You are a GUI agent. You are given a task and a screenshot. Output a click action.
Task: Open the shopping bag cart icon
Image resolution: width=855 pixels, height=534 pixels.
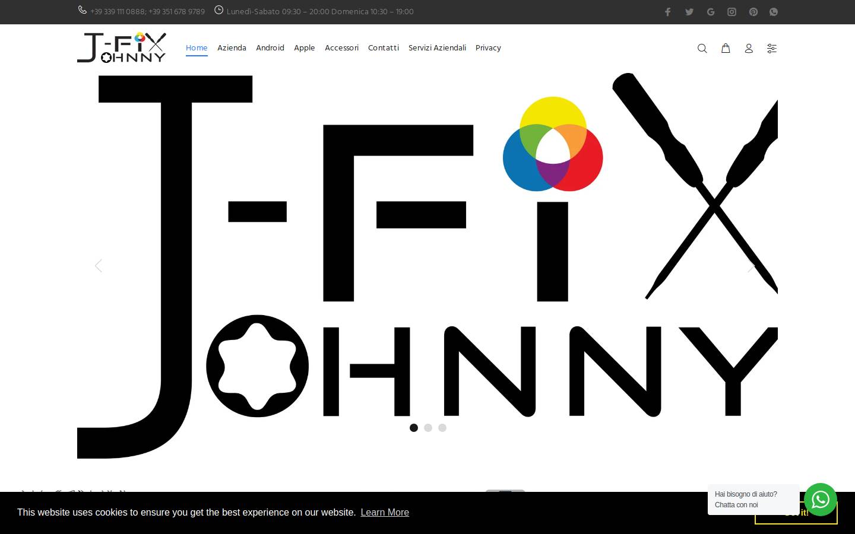pos(726,49)
